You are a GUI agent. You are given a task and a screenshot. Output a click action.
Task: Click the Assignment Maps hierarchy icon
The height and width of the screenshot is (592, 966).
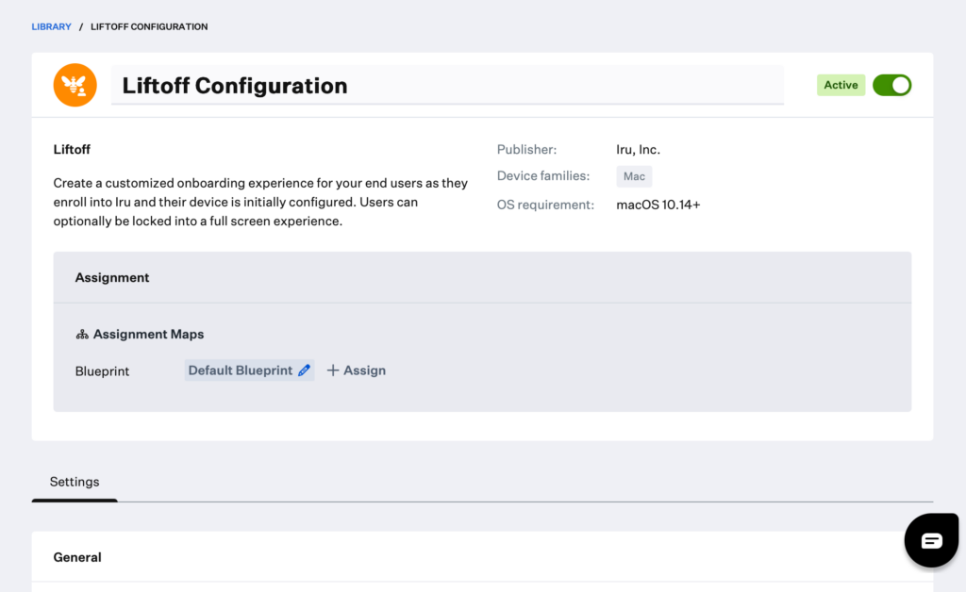click(82, 334)
